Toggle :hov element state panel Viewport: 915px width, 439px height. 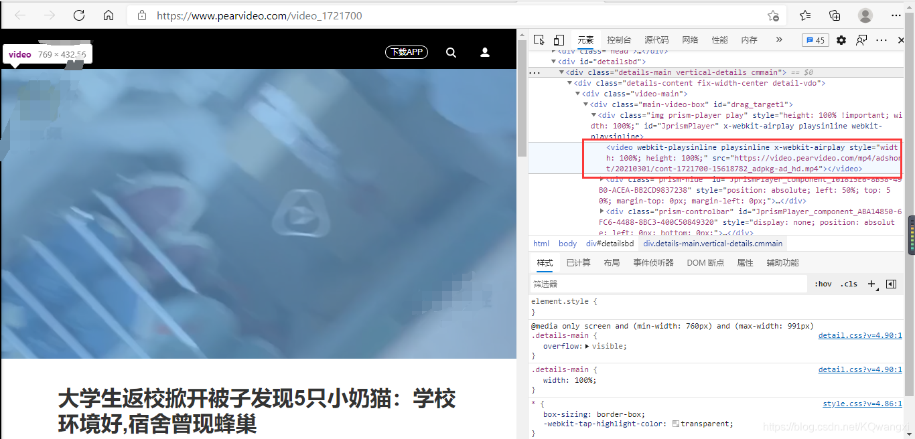[x=823, y=284]
